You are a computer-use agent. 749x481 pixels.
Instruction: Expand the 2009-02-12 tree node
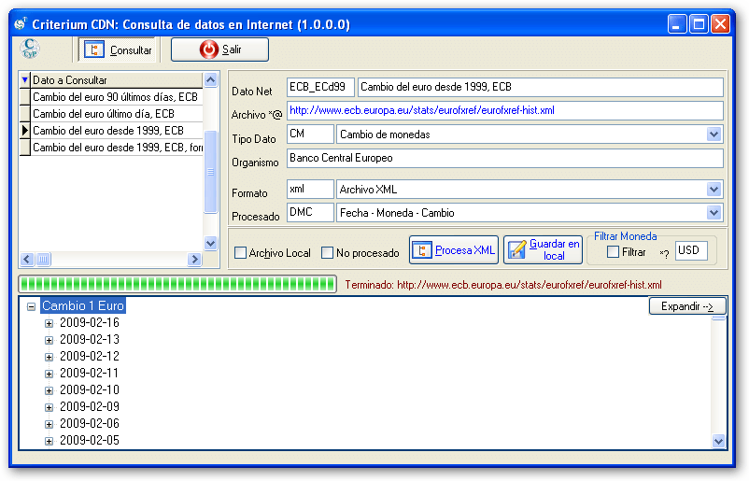pos(49,357)
